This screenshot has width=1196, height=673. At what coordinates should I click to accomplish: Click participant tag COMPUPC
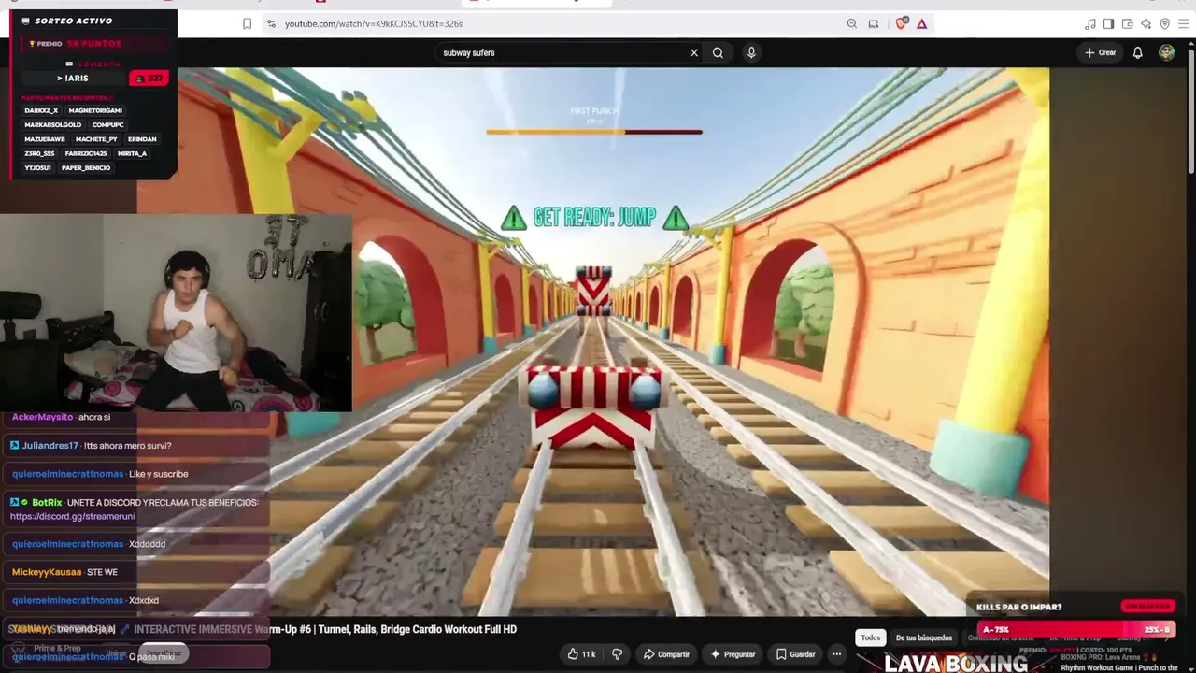point(108,124)
